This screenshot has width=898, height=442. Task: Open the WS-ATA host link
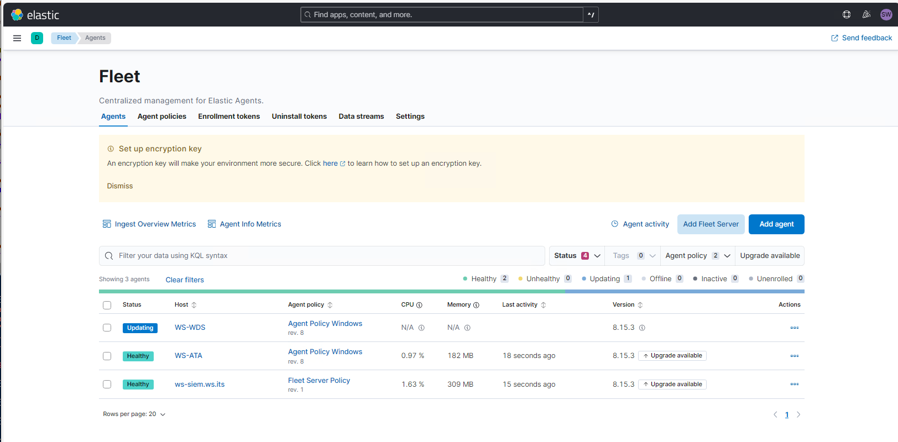[189, 356]
